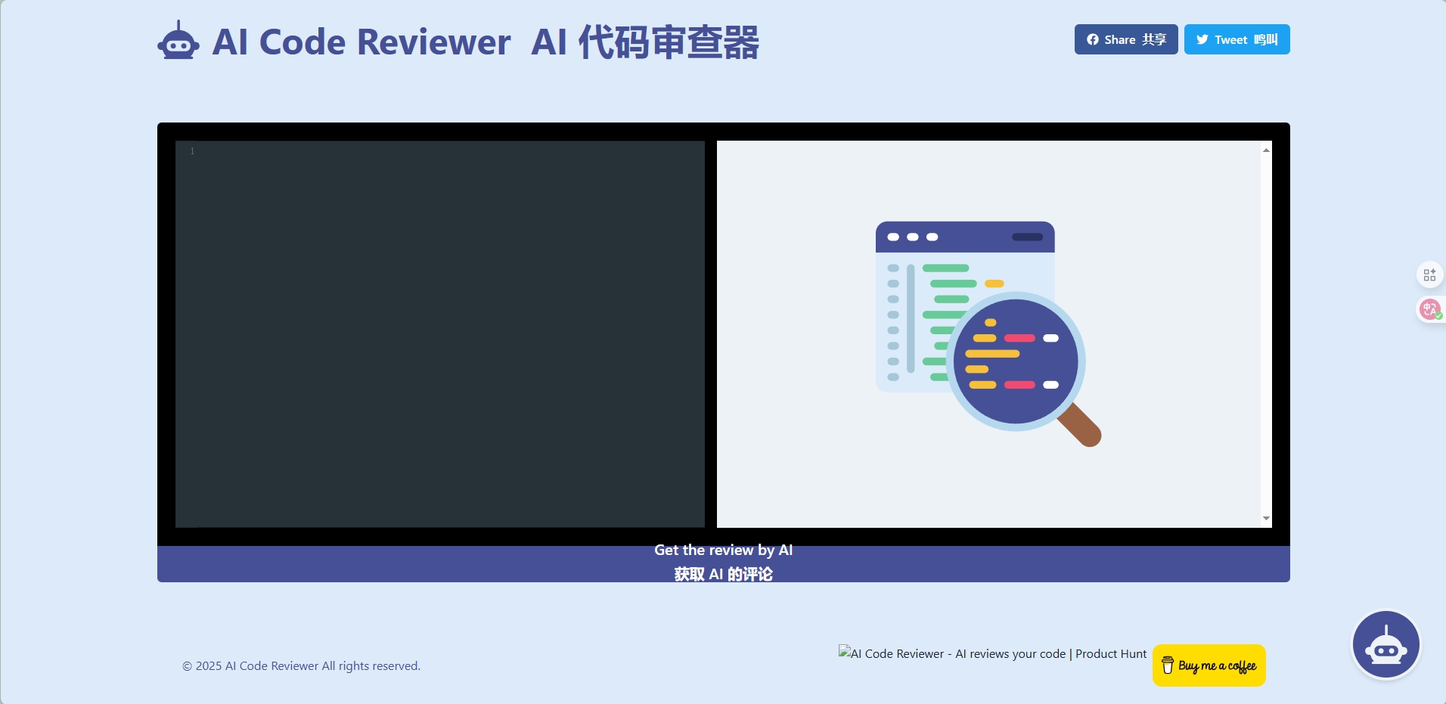
Task: Click the Twitter bird icon
Action: click(x=1202, y=39)
